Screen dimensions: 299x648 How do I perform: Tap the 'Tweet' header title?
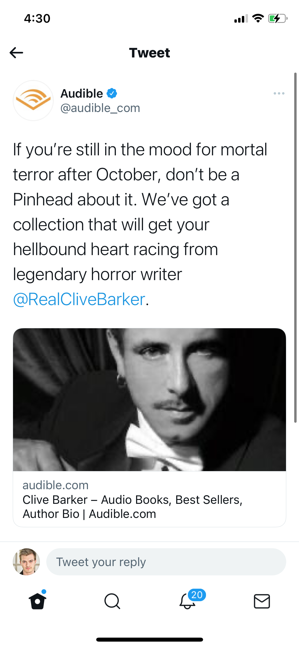click(x=149, y=53)
